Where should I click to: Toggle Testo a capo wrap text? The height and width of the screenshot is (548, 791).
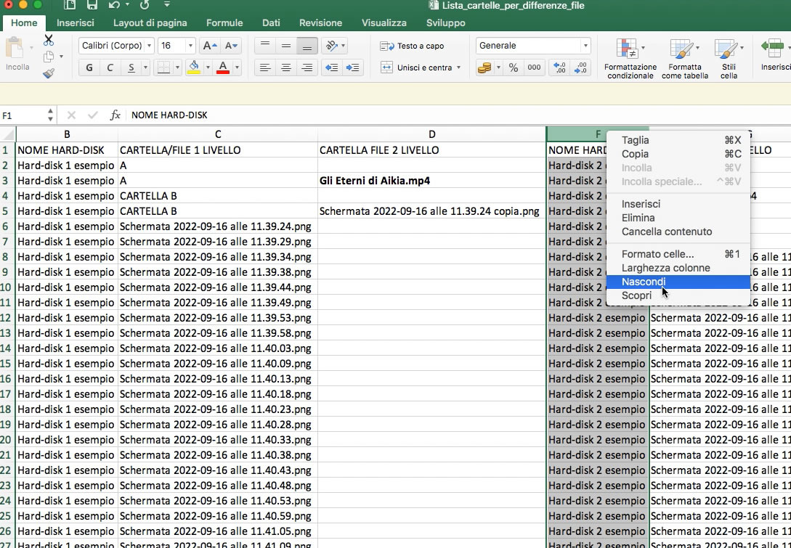tap(412, 46)
